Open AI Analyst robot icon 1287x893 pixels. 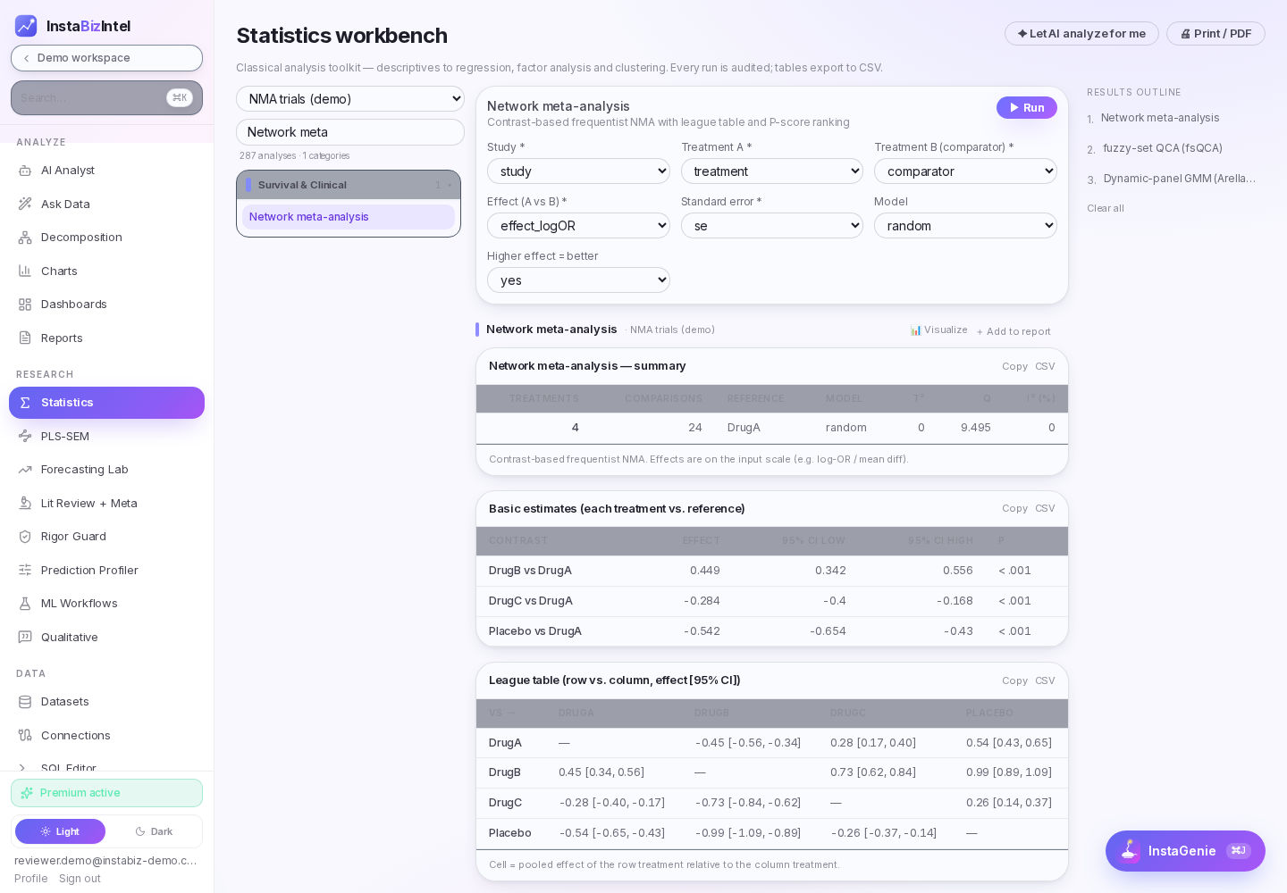pyautogui.click(x=25, y=171)
